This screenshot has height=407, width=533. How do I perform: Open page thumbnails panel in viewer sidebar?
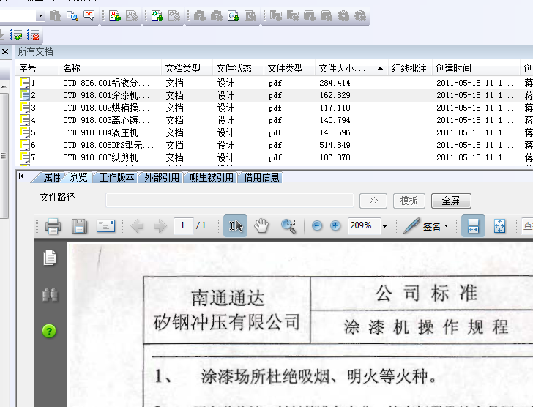(50, 258)
